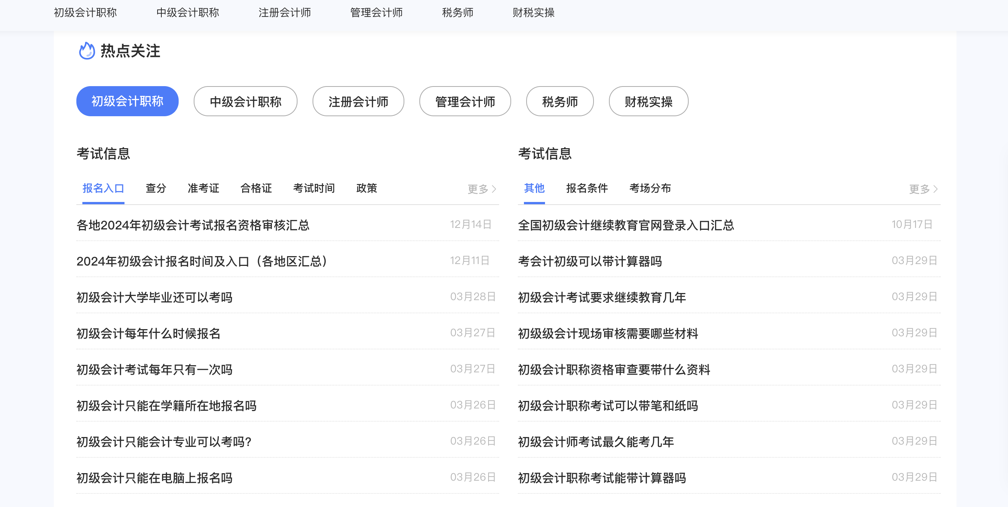Switch to the 报名条件 tab
Viewport: 1008px width, 507px height.
[x=587, y=188]
